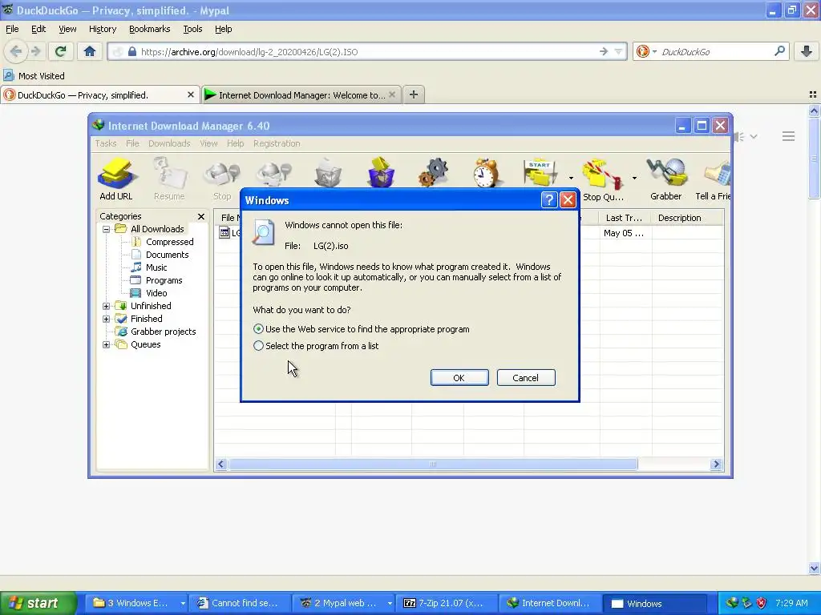Click OK in the Windows dialog

coord(459,378)
